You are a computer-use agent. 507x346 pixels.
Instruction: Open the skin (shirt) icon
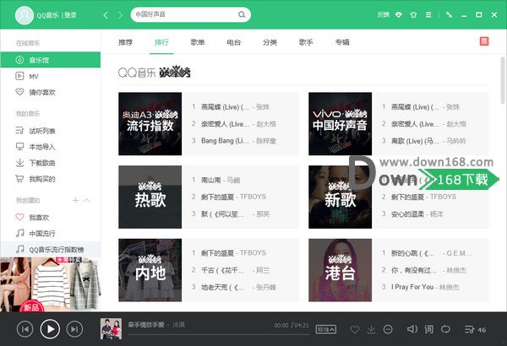tap(413, 15)
